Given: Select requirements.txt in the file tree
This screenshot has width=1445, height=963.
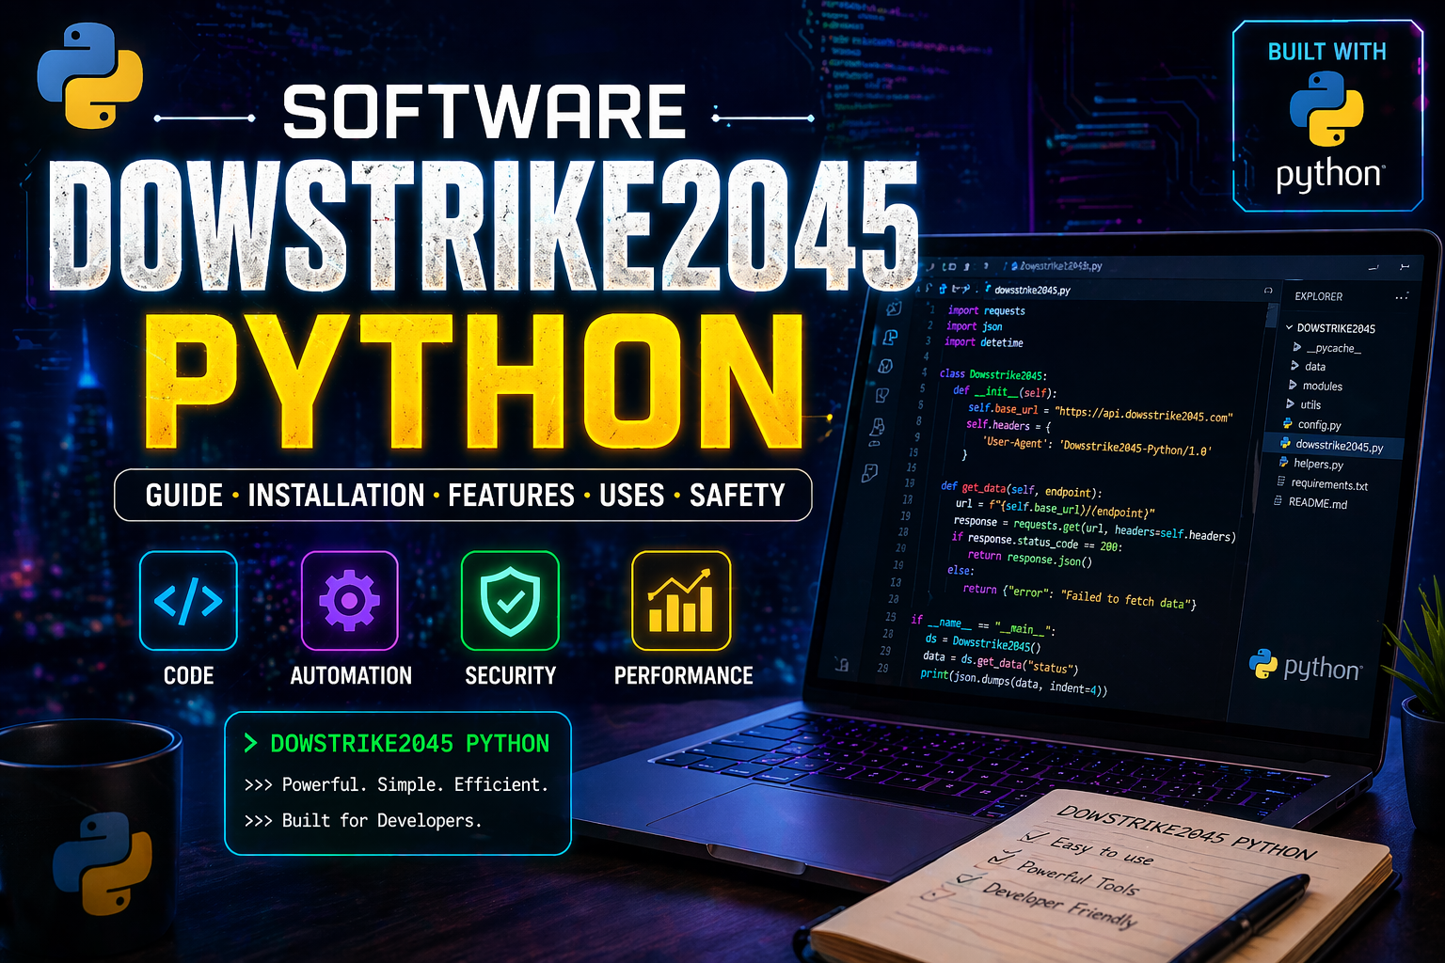Looking at the screenshot, I should (1327, 484).
